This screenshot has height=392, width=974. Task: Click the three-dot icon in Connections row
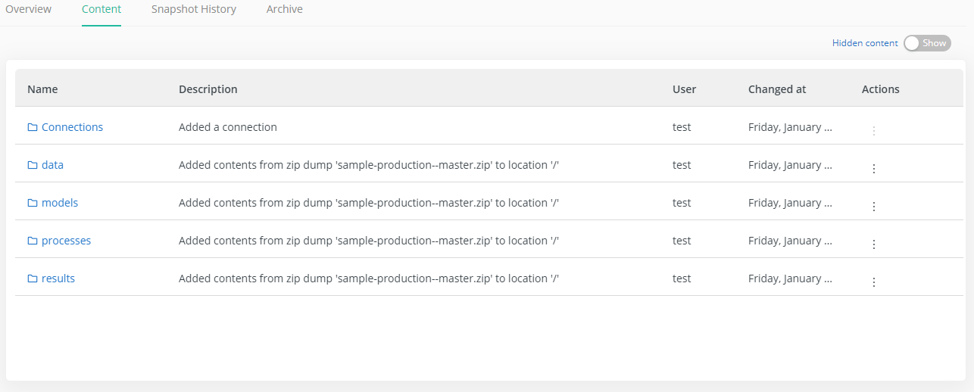(873, 131)
